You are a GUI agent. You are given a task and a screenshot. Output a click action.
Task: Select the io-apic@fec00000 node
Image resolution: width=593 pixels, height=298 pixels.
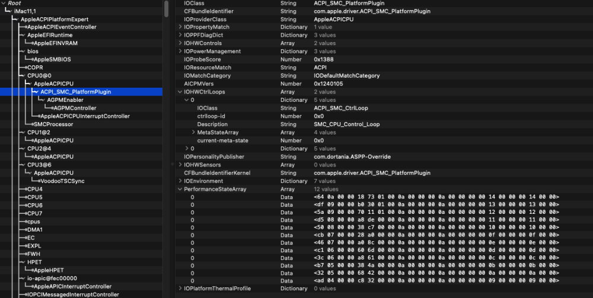[x=52, y=278]
